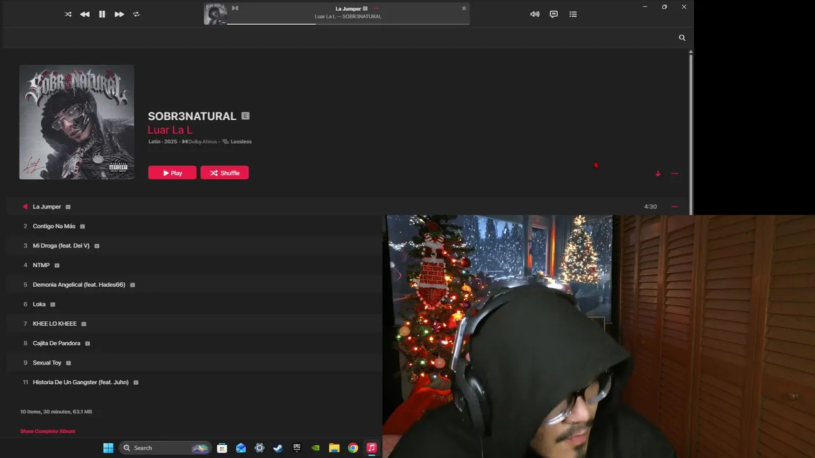Click the search magnifier icon
Screen dimensions: 815x458
tap(682, 38)
